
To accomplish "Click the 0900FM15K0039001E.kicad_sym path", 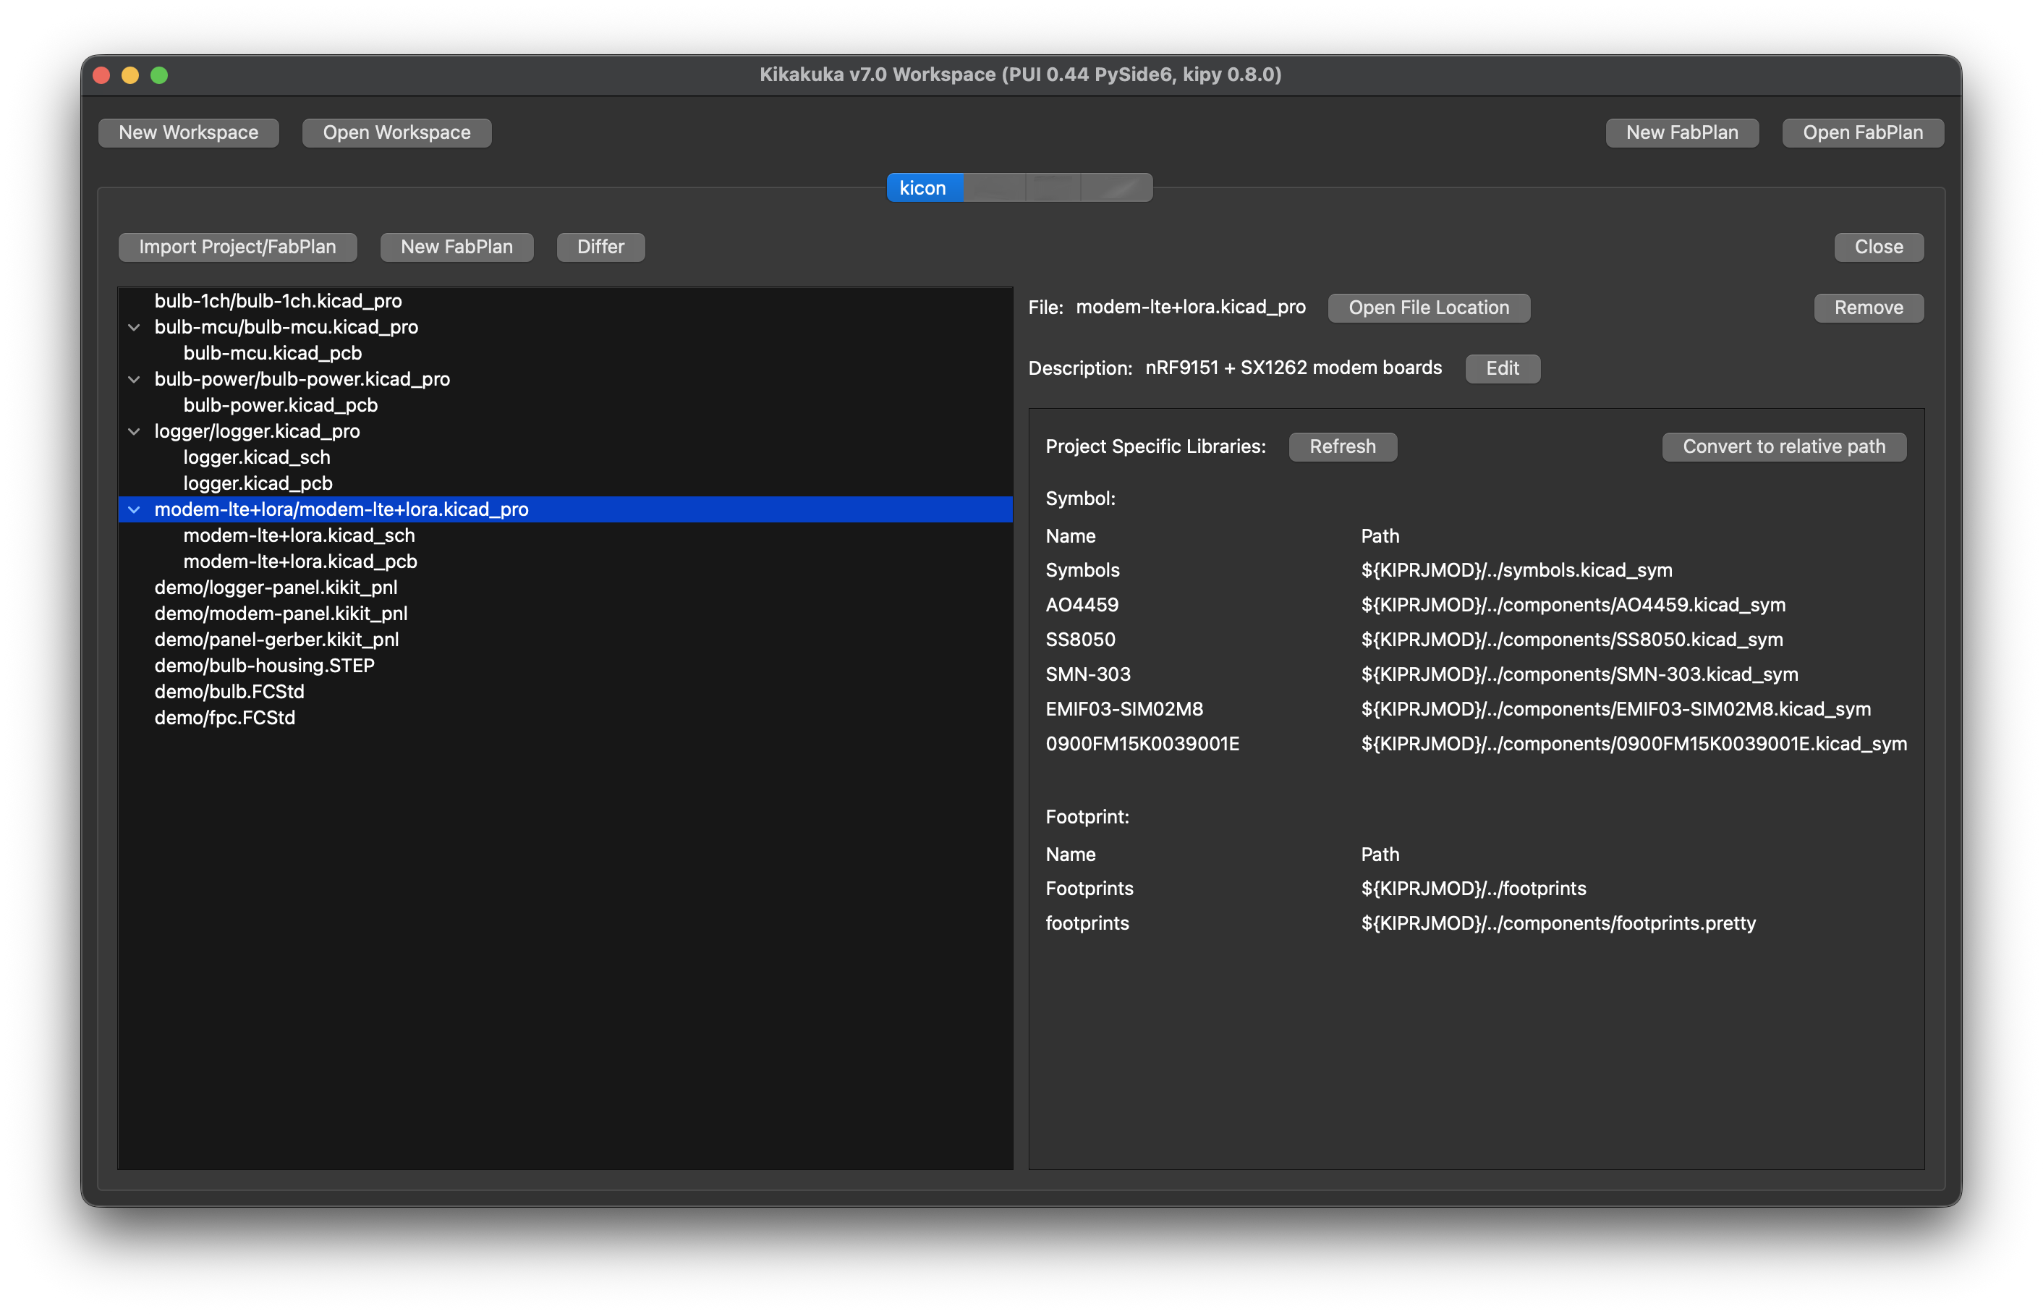I will 1634,743.
